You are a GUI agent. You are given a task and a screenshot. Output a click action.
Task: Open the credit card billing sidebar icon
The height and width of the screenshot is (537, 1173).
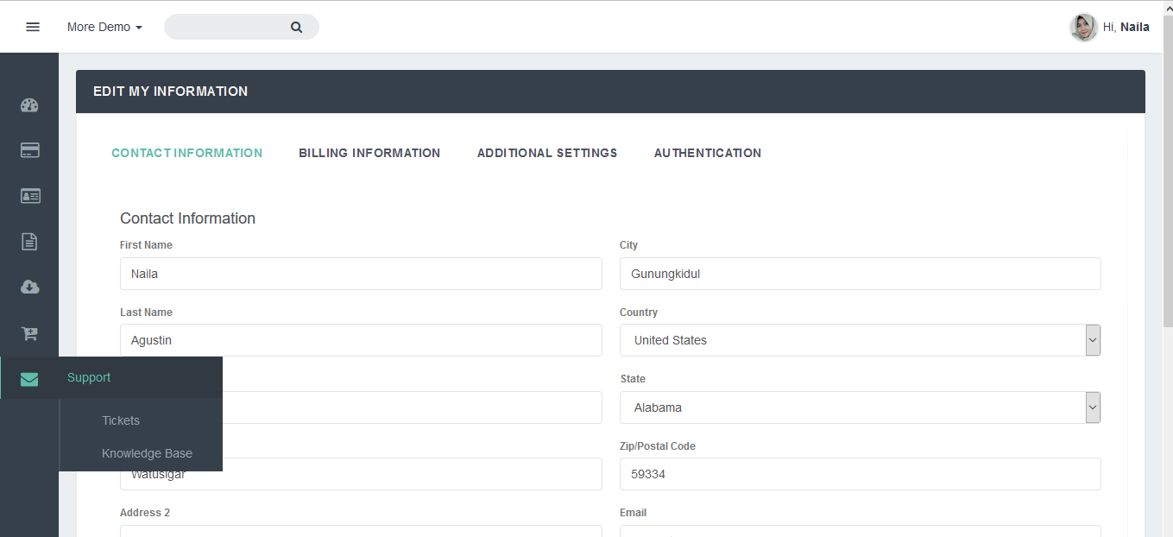[x=29, y=150]
